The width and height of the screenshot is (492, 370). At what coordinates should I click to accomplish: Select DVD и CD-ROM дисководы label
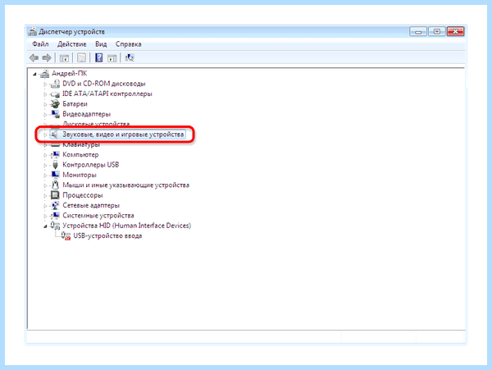104,84
